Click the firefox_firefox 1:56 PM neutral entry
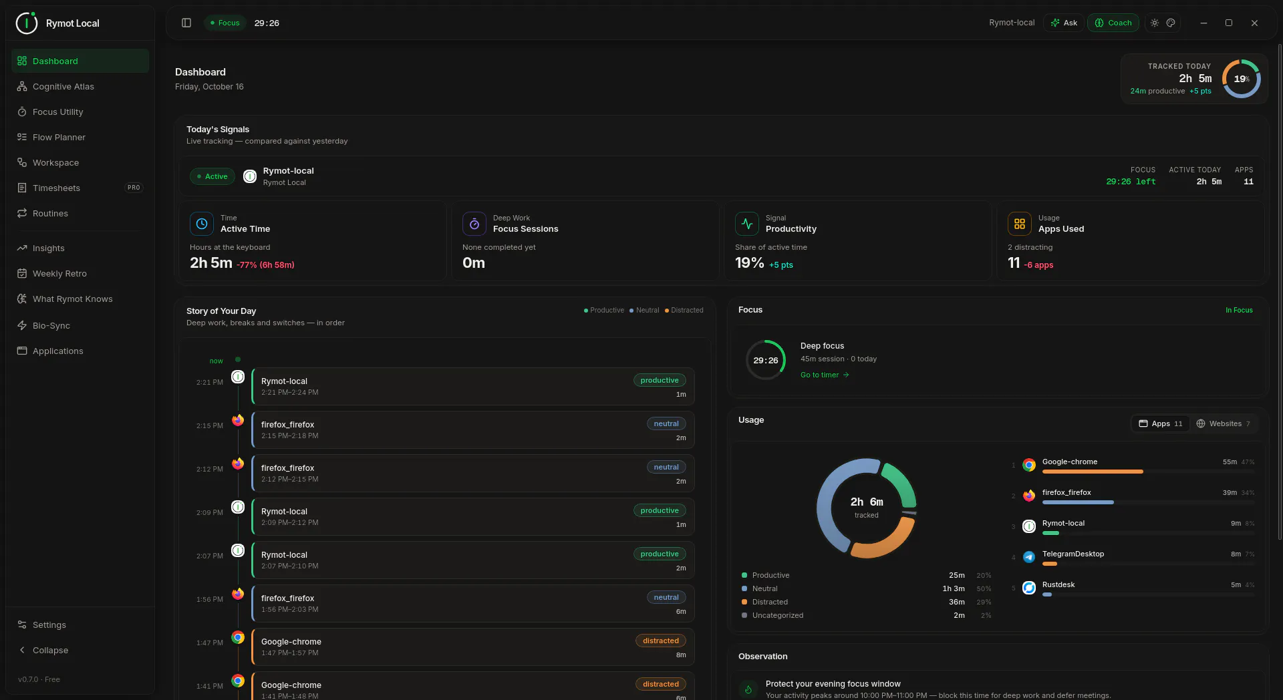The height and width of the screenshot is (700, 1283). [473, 603]
